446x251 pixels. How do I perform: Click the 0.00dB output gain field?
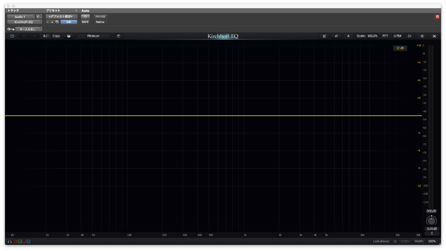[432, 228]
